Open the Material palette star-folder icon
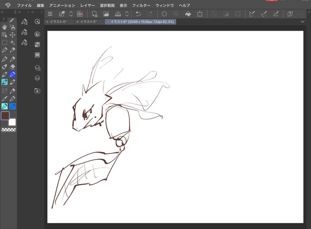The width and height of the screenshot is (311, 229). pos(38,91)
